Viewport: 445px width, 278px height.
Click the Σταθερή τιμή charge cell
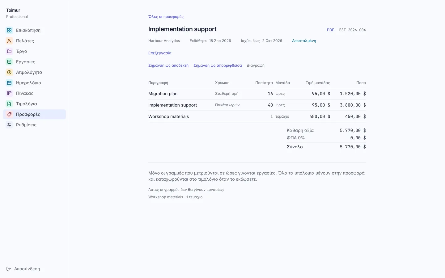pyautogui.click(x=227, y=94)
